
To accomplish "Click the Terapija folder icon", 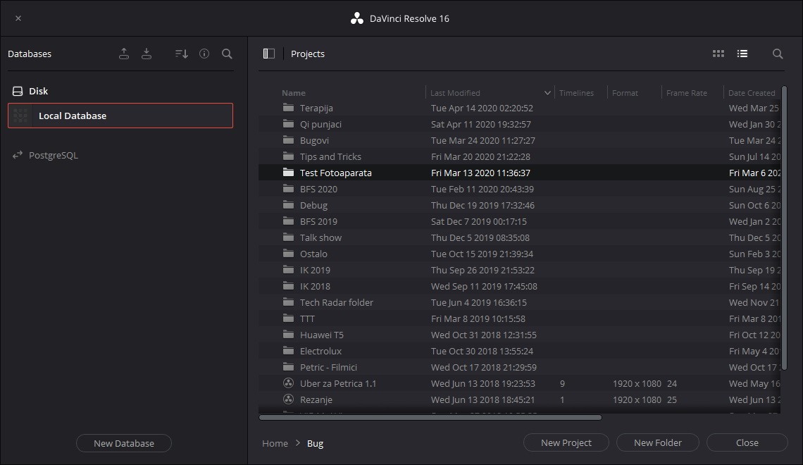I will (x=288, y=108).
